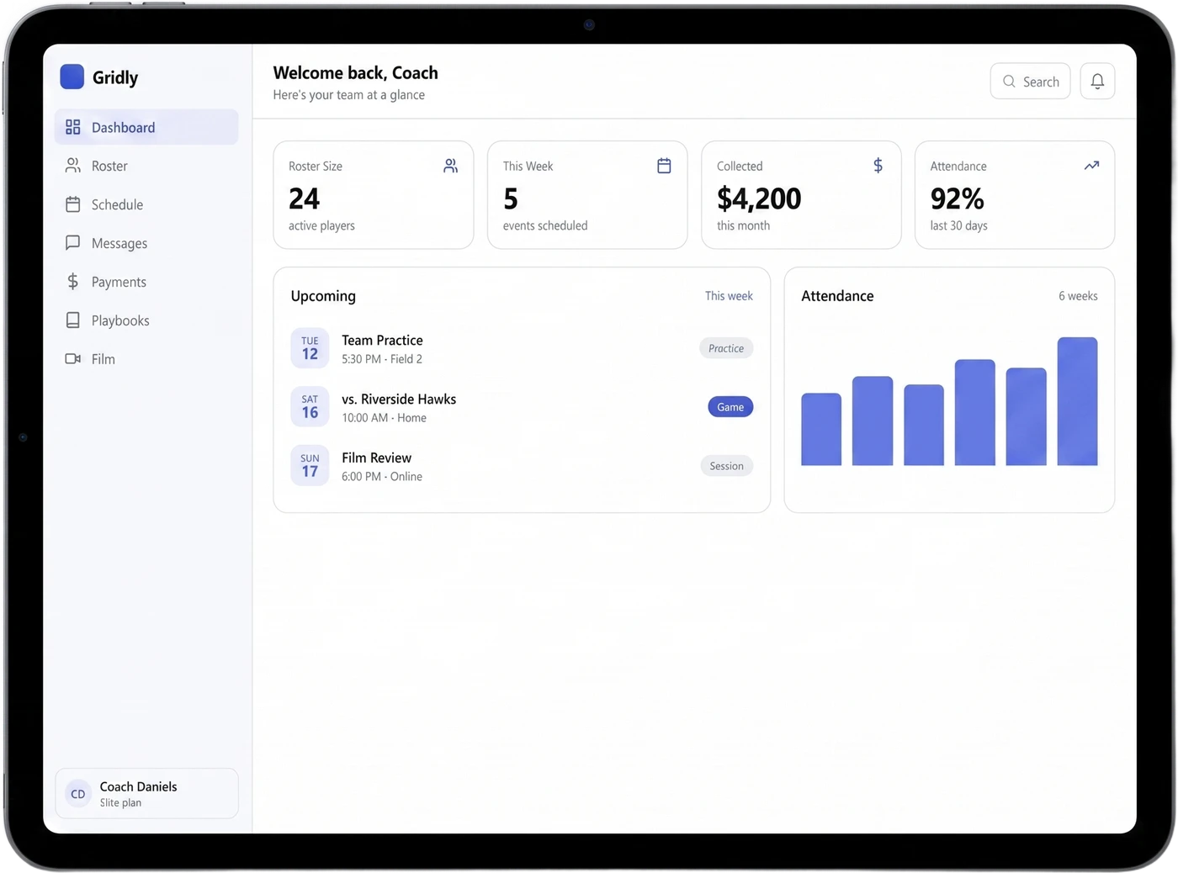Open the Team Practice event

522,348
